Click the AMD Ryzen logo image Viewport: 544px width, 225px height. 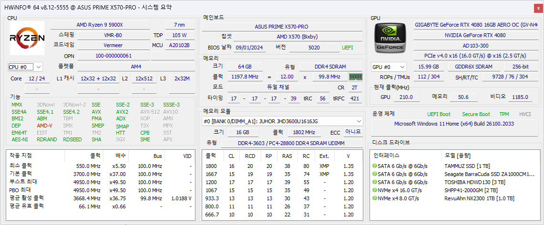click(x=27, y=38)
